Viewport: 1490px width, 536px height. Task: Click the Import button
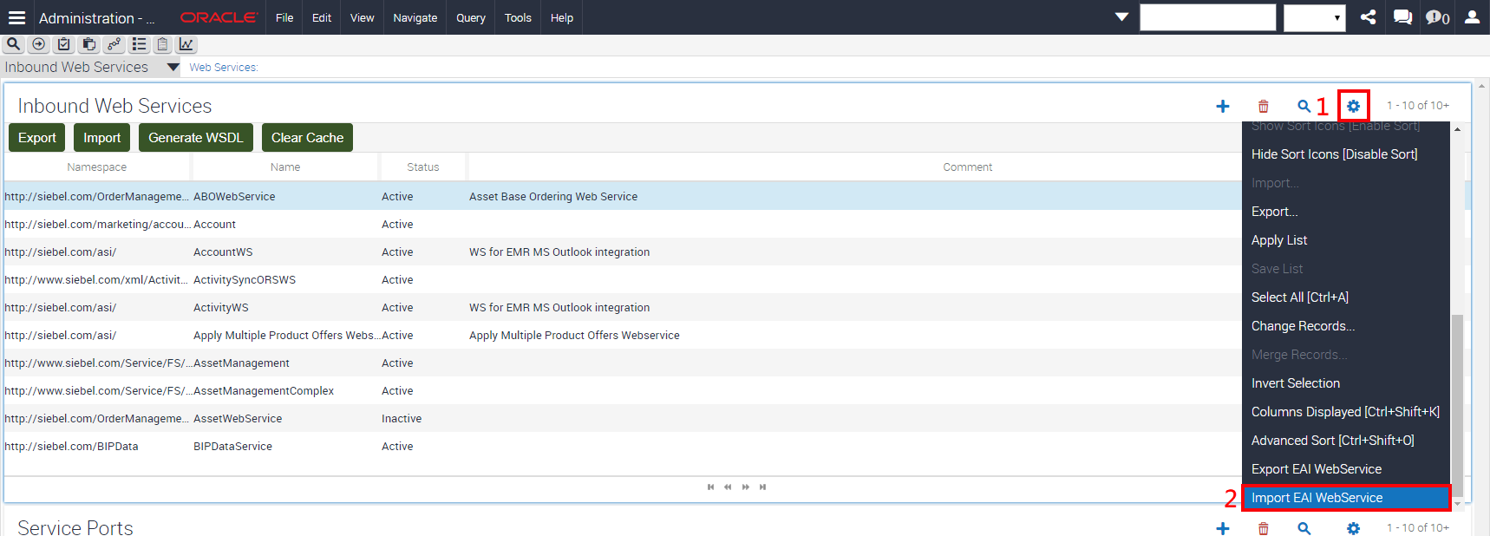102,138
